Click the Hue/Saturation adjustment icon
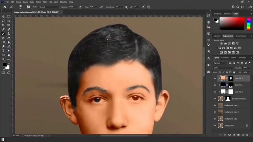 pos(219,48)
